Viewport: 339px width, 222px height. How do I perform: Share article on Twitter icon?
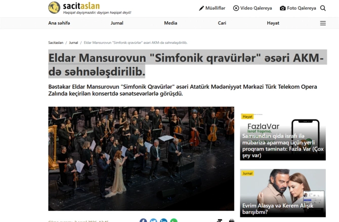coord(153,220)
